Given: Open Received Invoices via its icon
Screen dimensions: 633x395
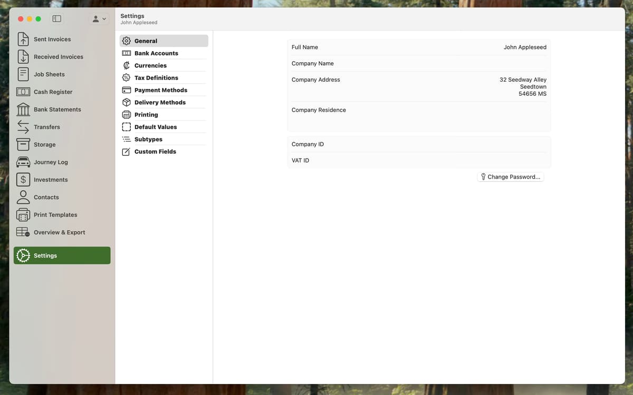Looking at the screenshot, I should 23,57.
